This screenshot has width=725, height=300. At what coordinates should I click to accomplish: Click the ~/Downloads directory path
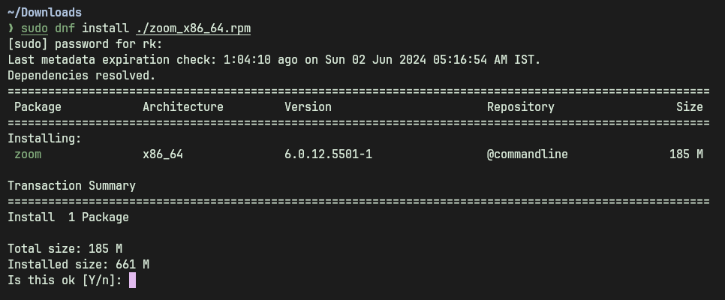44,12
